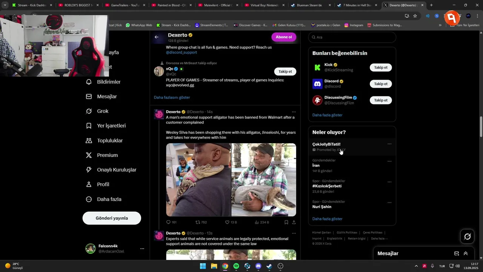483x272 pixels.
Task: Click the Ara search field
Action: pos(352,37)
